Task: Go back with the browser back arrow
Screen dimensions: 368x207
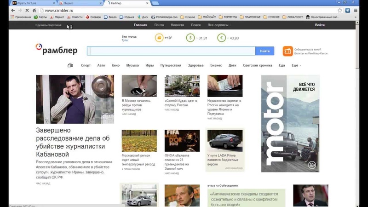Action: point(13,10)
